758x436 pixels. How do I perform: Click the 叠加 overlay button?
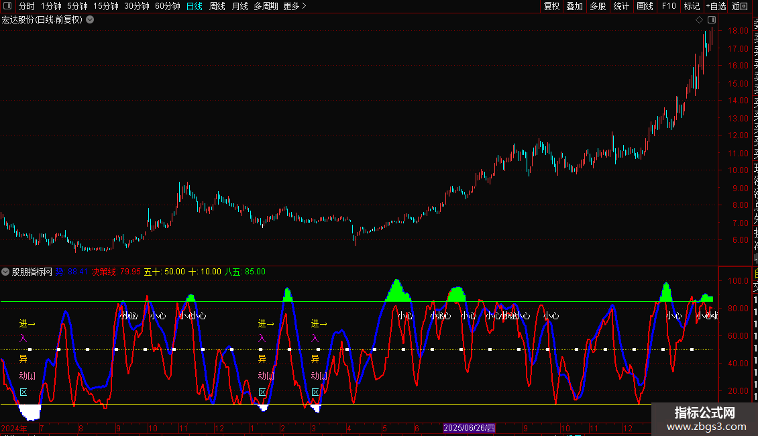[x=574, y=6]
